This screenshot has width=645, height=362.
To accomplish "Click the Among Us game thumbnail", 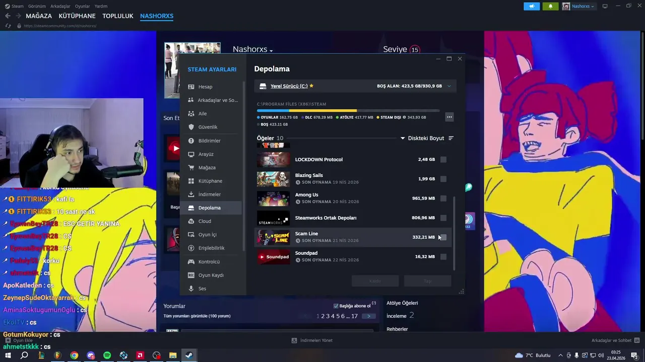I will (274, 199).
